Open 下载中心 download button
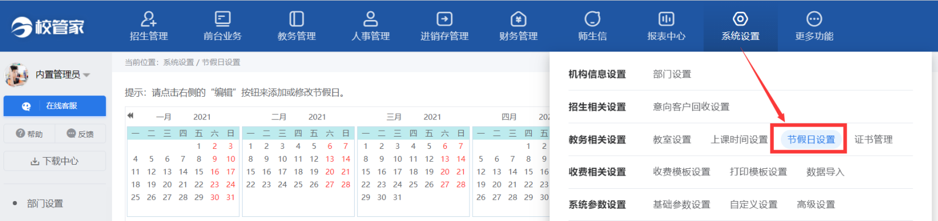The height and width of the screenshot is (221, 938). tap(55, 161)
